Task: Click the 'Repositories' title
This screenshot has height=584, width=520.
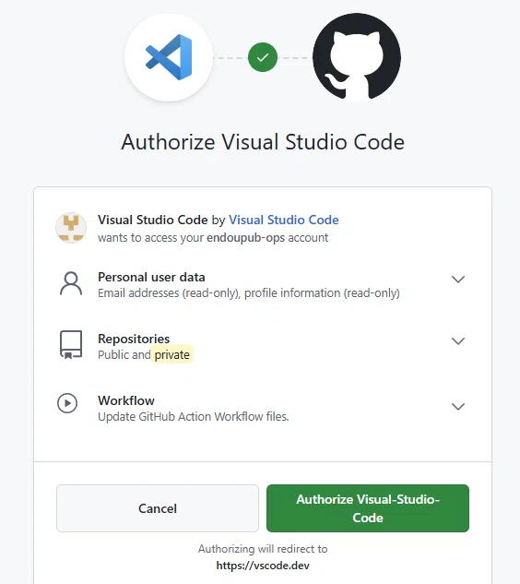Action: (134, 339)
